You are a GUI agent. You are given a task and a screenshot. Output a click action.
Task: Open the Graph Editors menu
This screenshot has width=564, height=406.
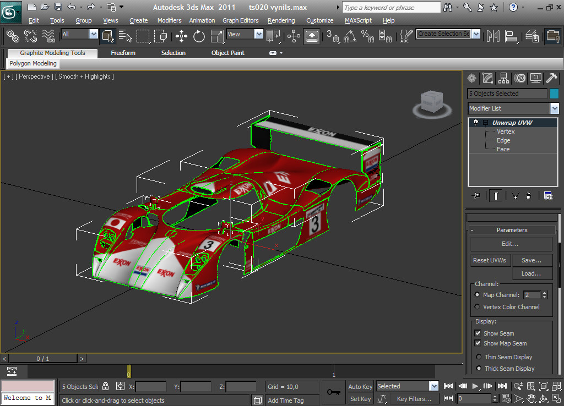coord(241,20)
